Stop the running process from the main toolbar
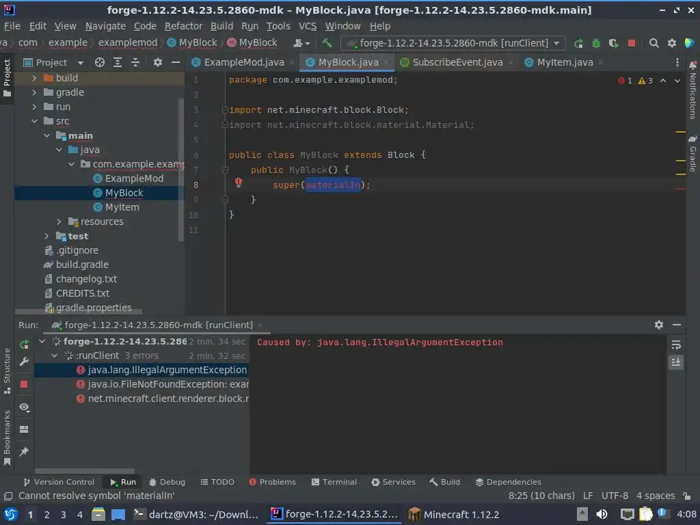The width and height of the screenshot is (700, 525). coord(631,43)
